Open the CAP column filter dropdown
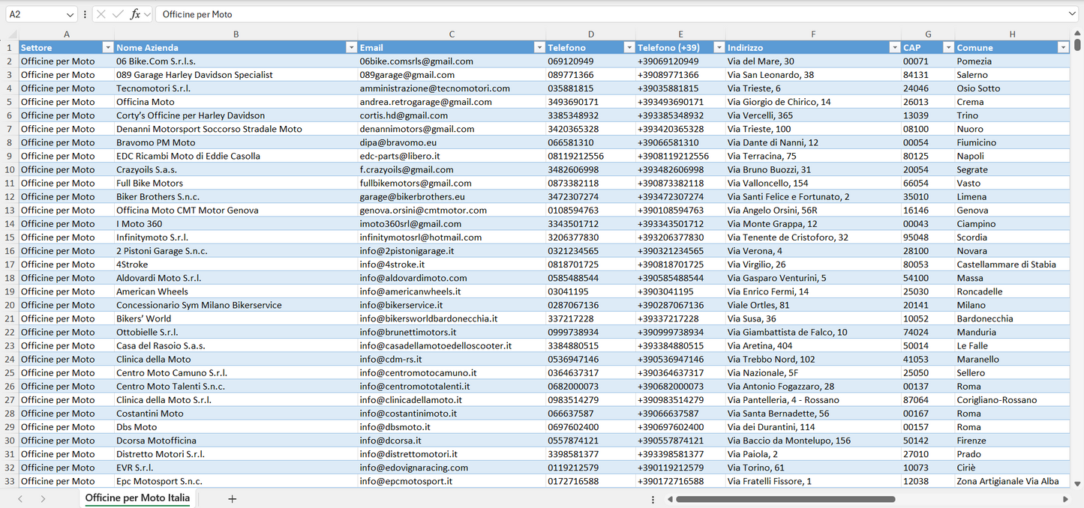 (947, 47)
